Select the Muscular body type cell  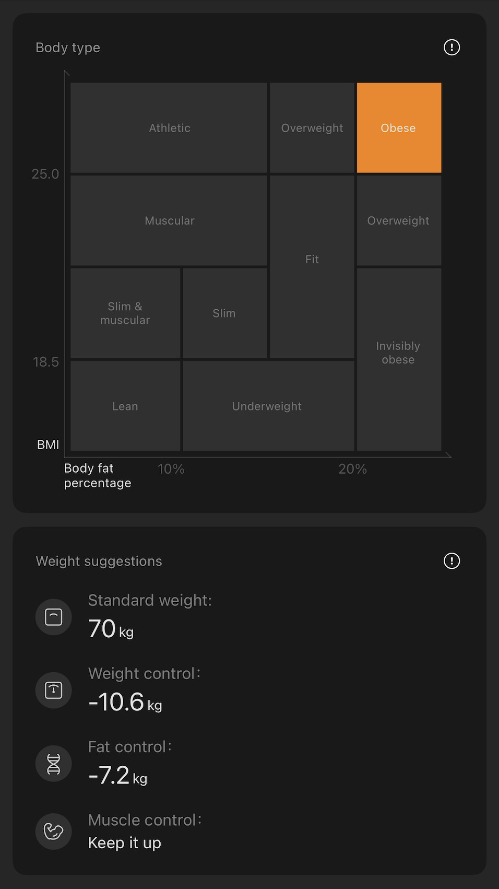pyautogui.click(x=169, y=220)
